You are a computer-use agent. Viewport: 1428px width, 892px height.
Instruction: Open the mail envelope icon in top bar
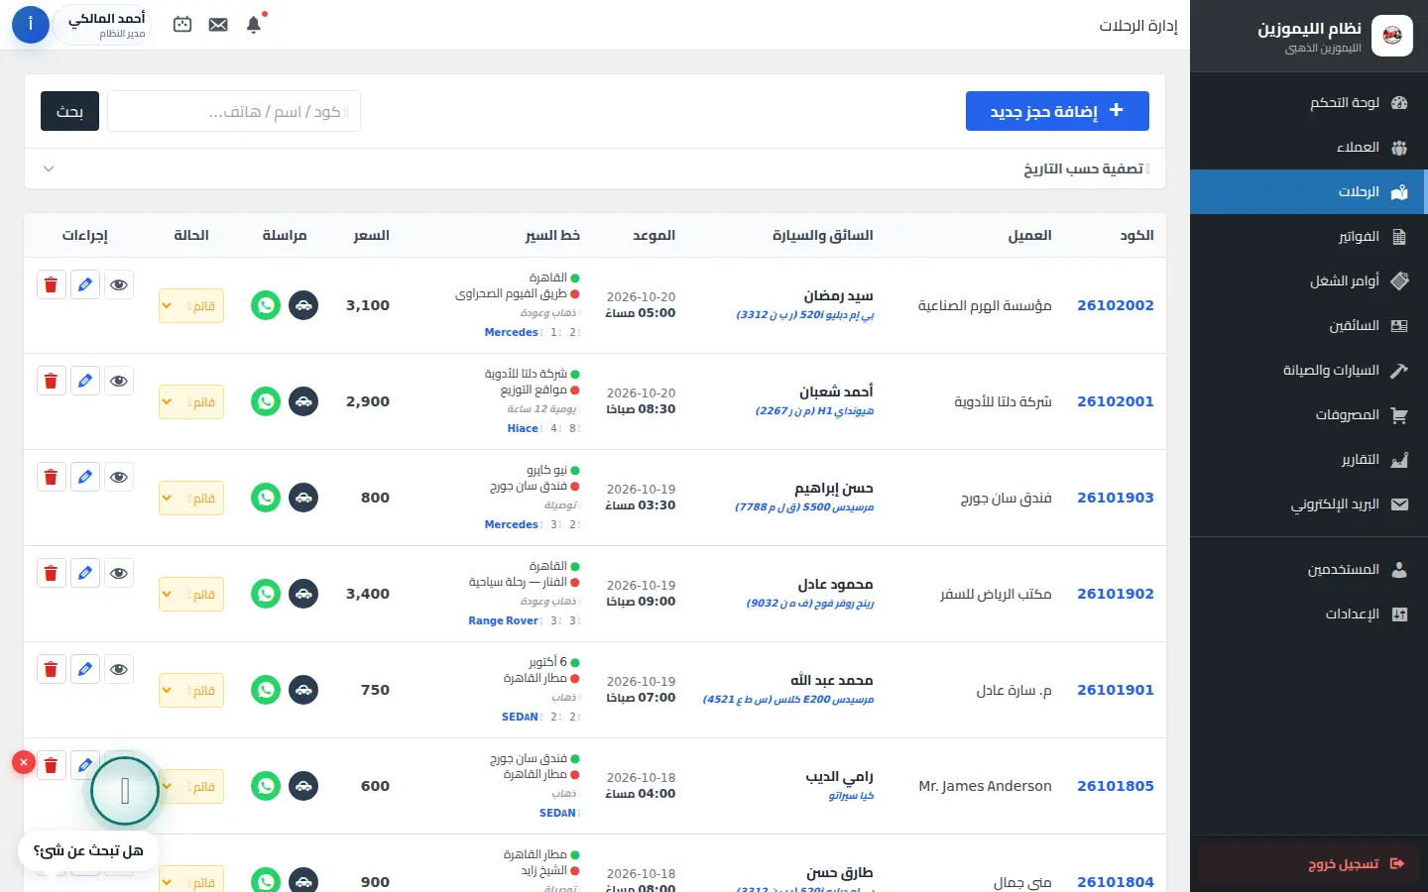(218, 25)
